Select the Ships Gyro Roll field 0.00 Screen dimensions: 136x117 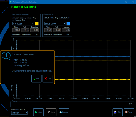click(57, 30)
